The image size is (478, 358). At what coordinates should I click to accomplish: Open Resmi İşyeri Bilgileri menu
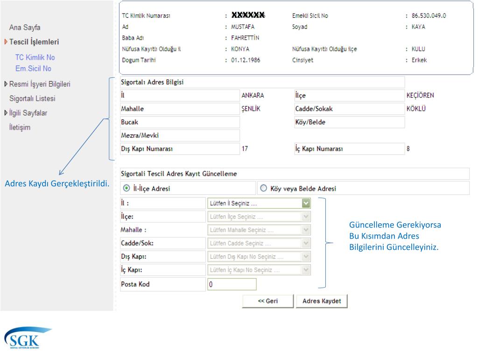coord(40,84)
